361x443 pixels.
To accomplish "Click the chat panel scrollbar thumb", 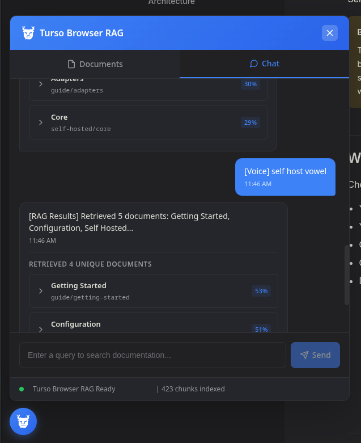I will (x=346, y=275).
